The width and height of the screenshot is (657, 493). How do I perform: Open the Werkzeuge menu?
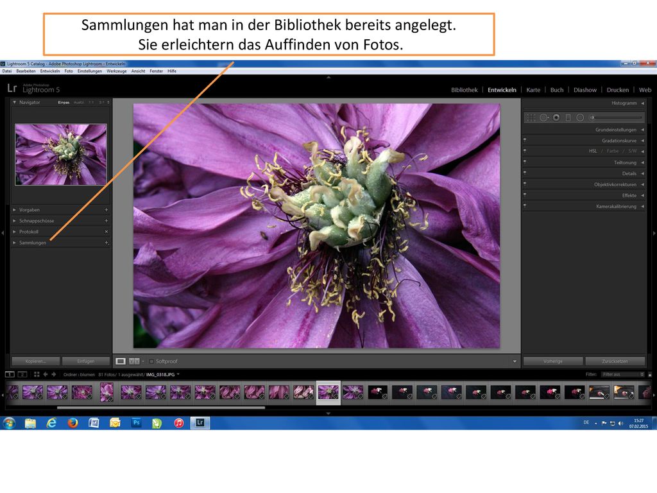point(117,71)
